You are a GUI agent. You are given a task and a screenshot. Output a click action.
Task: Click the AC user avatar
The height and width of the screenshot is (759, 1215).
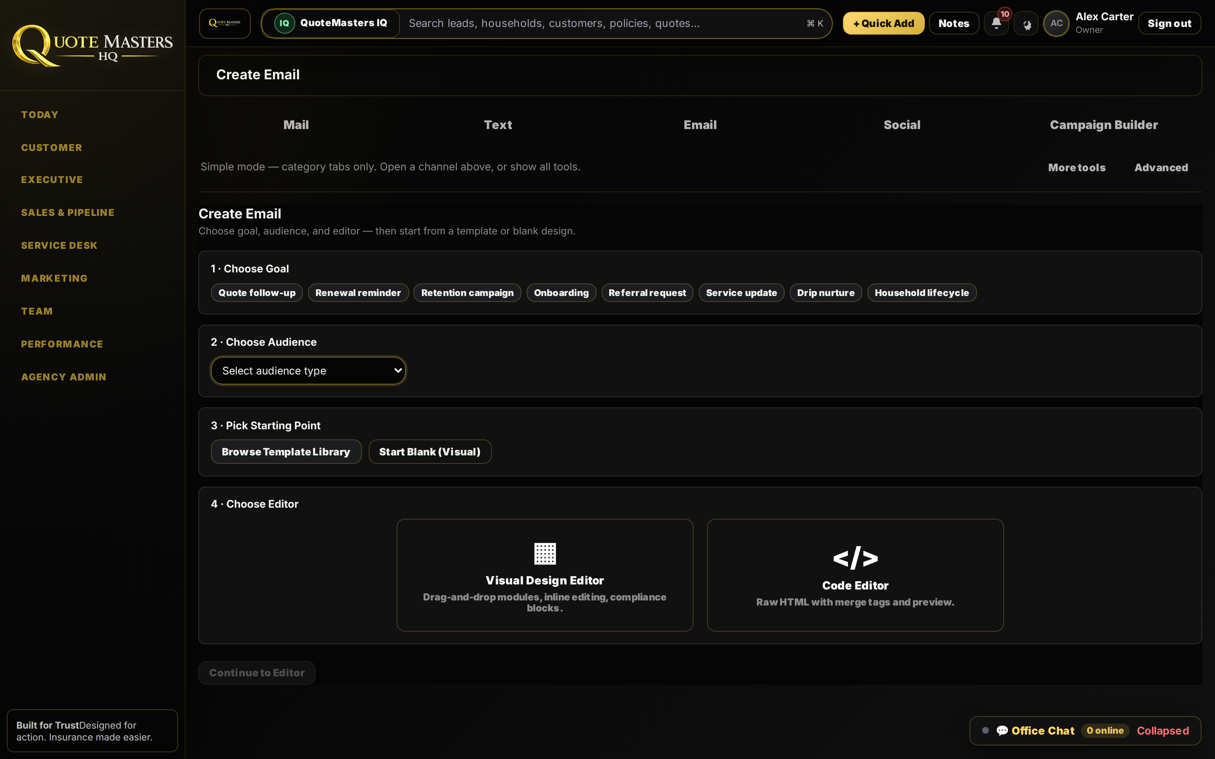coord(1056,23)
